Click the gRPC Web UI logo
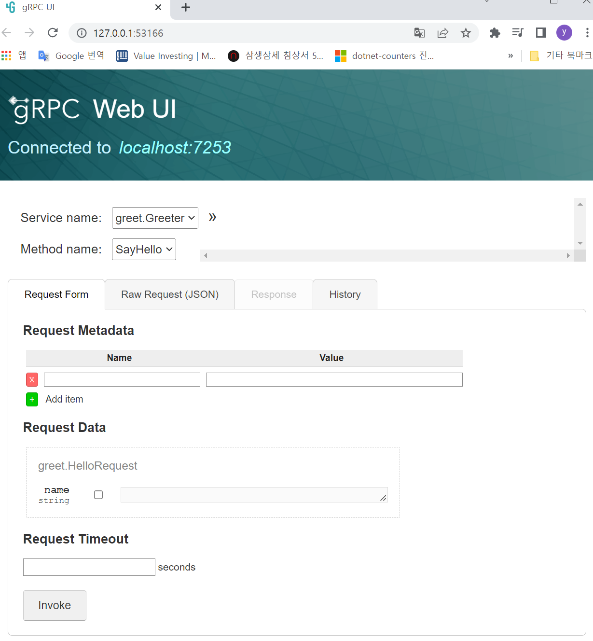The image size is (593, 641). tap(93, 110)
